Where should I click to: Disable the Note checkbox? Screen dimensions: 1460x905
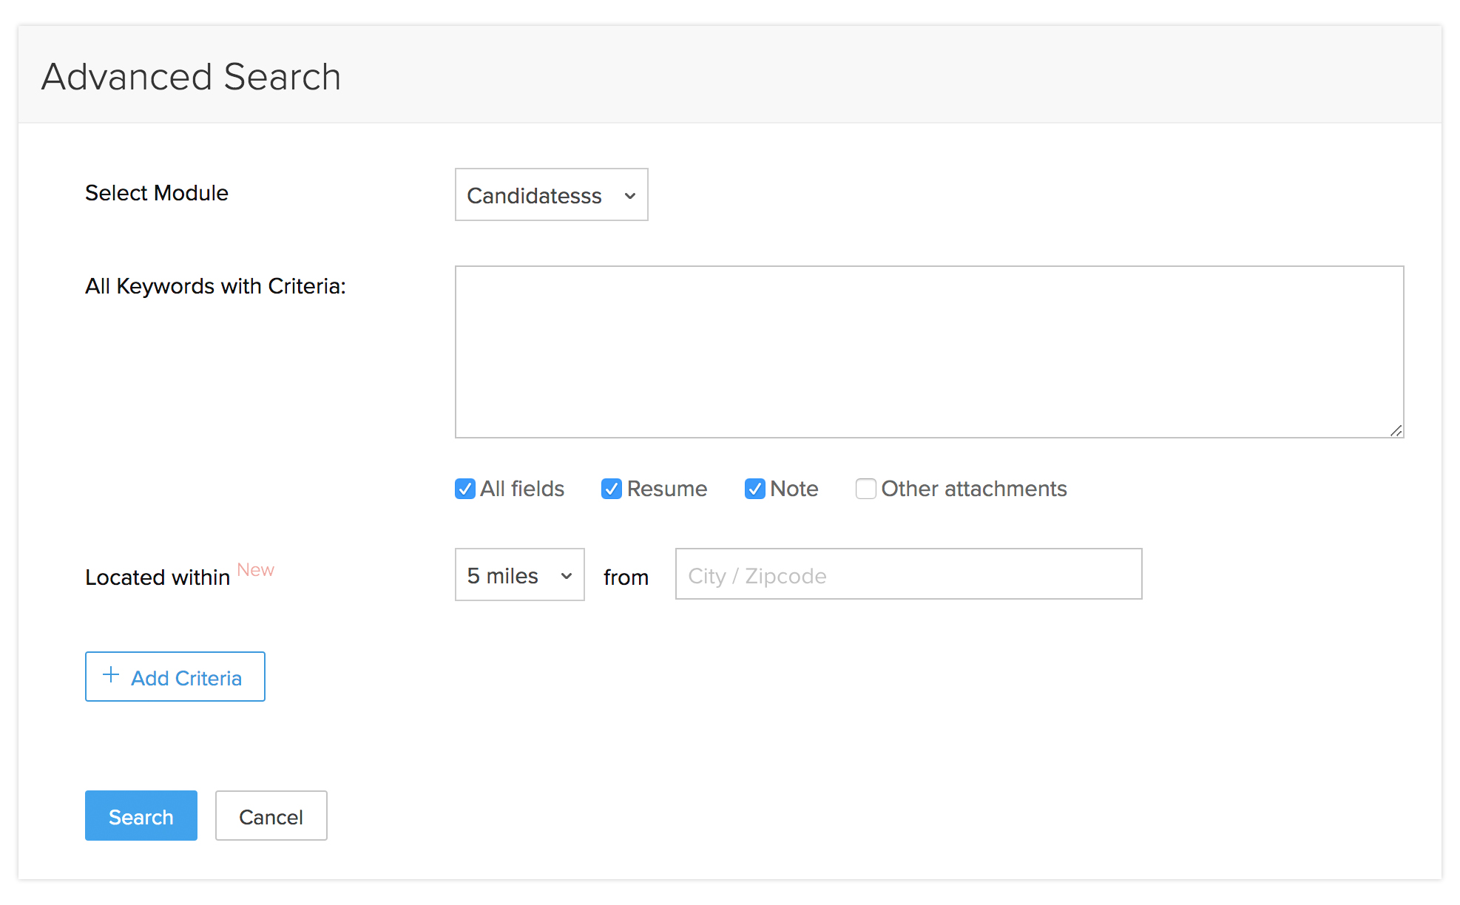[754, 489]
